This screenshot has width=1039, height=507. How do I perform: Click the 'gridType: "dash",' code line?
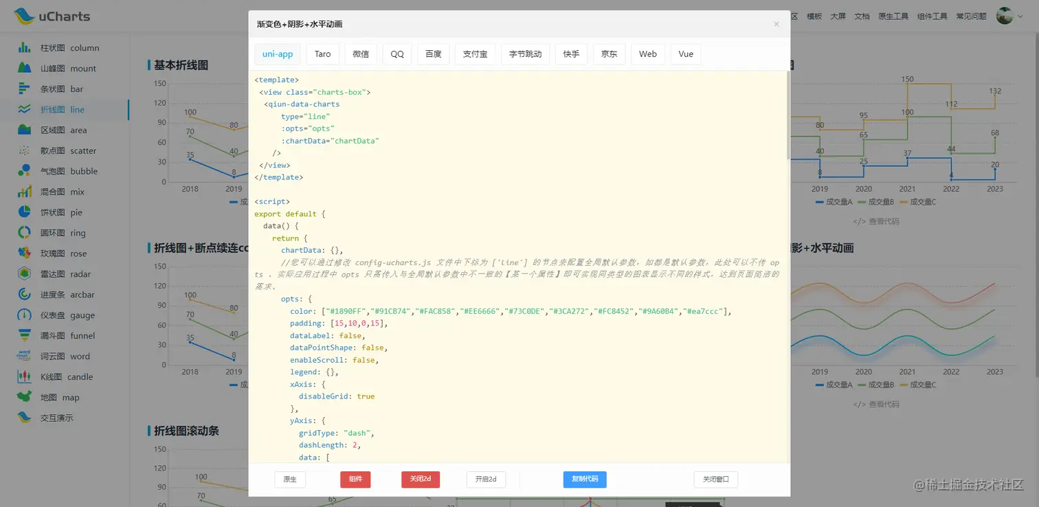click(337, 433)
